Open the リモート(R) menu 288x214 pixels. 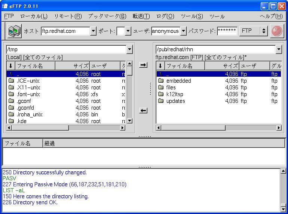[68, 16]
